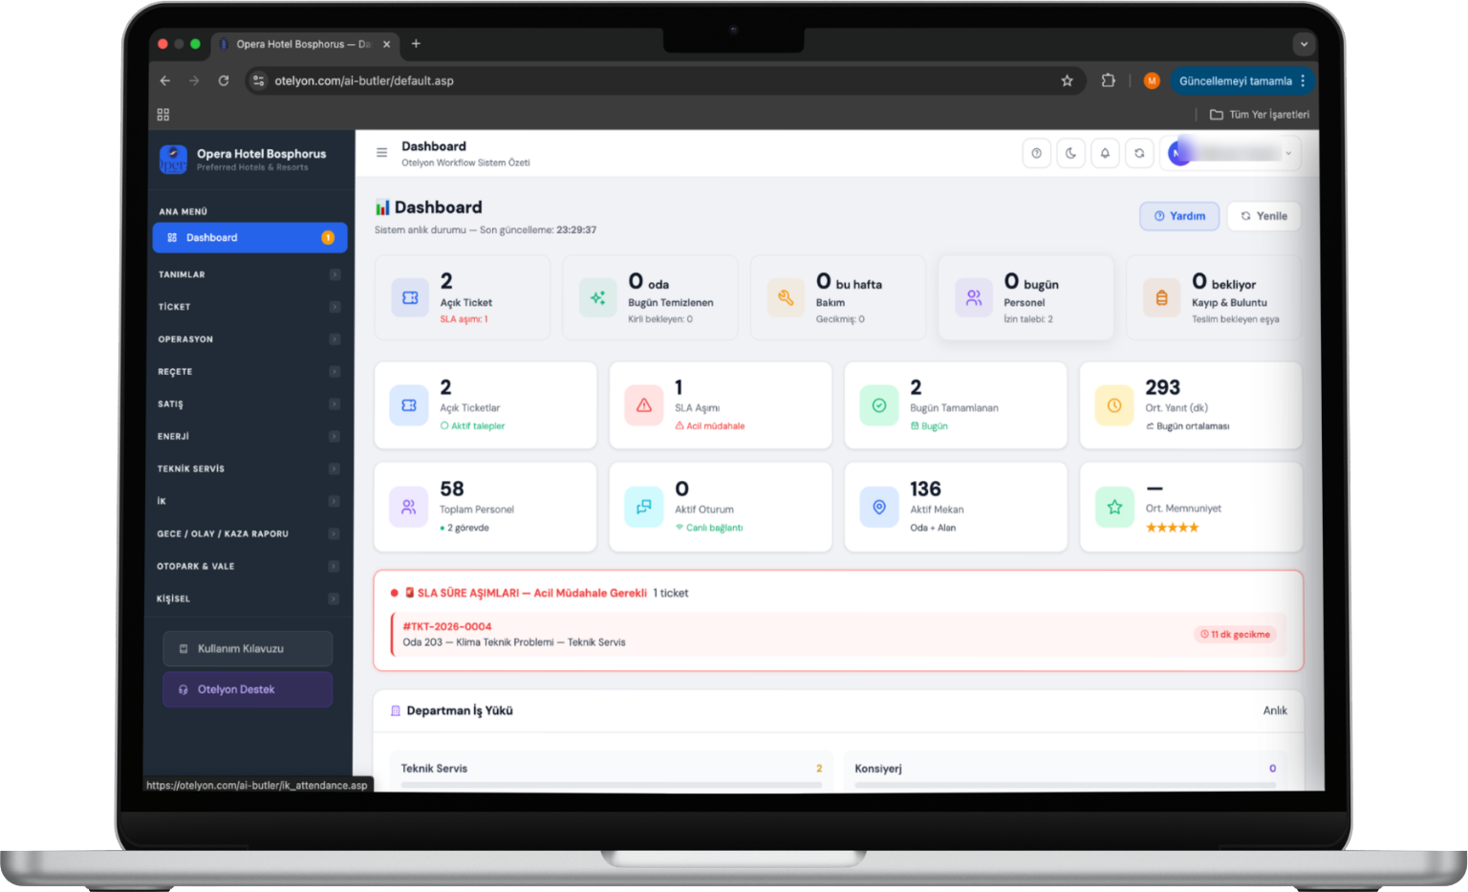Click the header refresh sync icon

[x=1139, y=153]
